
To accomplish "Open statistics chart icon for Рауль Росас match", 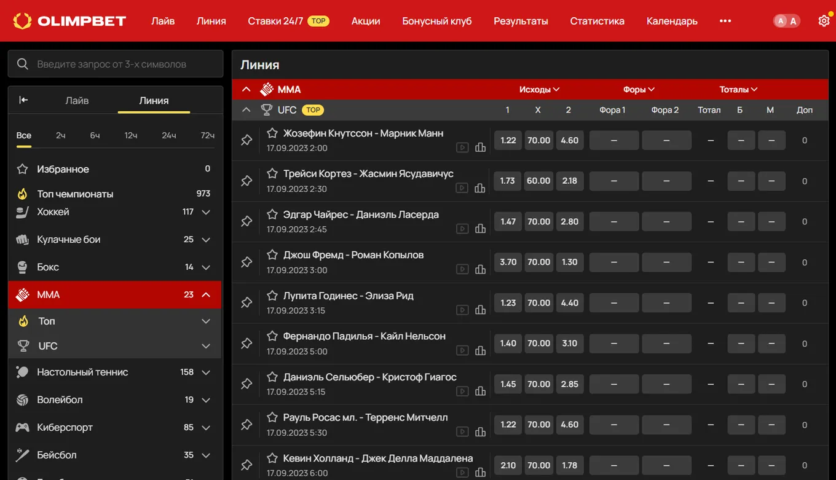I will click(x=480, y=432).
